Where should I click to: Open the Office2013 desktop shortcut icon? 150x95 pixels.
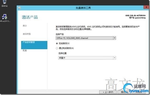(x=4, y=18)
